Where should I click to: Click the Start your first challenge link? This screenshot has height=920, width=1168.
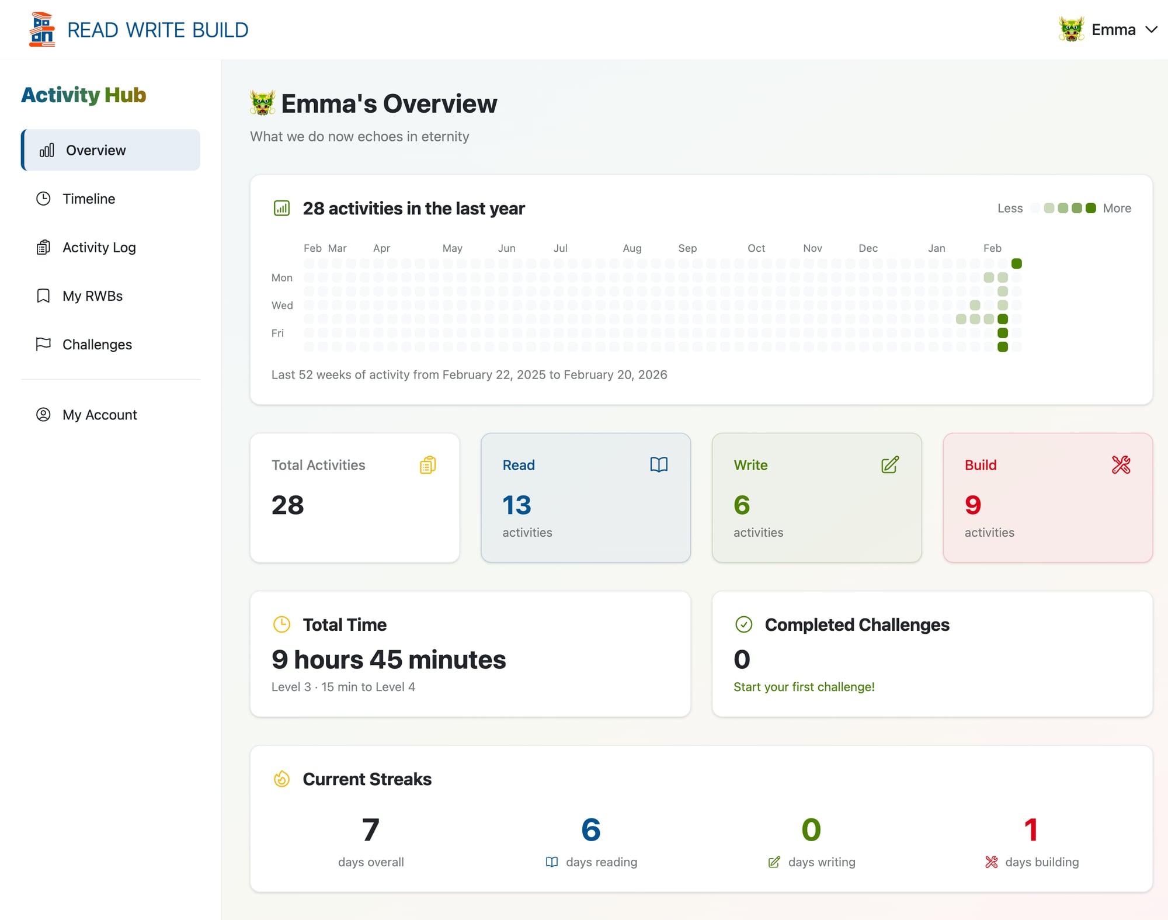click(x=804, y=686)
